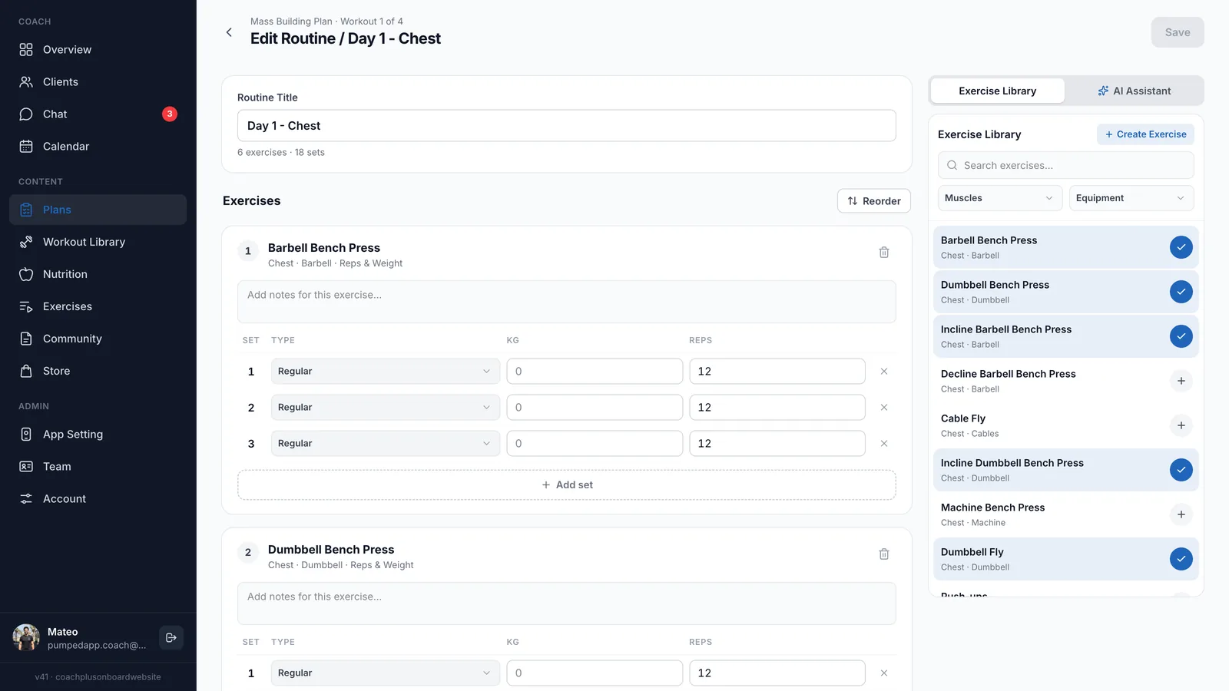Add Machine Bench Press from library
Screen dimensions: 1229x691
(x=1181, y=514)
